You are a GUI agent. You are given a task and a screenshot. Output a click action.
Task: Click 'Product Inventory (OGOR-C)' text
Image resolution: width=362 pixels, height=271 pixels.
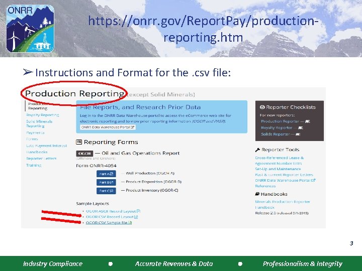point(152,190)
